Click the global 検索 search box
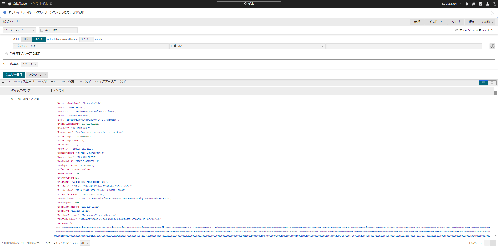This screenshot has width=498, height=248. [x=249, y=4]
